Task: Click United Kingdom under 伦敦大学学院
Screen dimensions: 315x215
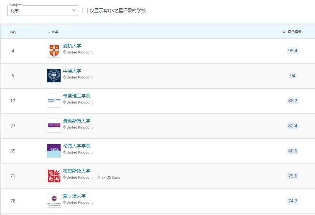Action: coord(80,152)
